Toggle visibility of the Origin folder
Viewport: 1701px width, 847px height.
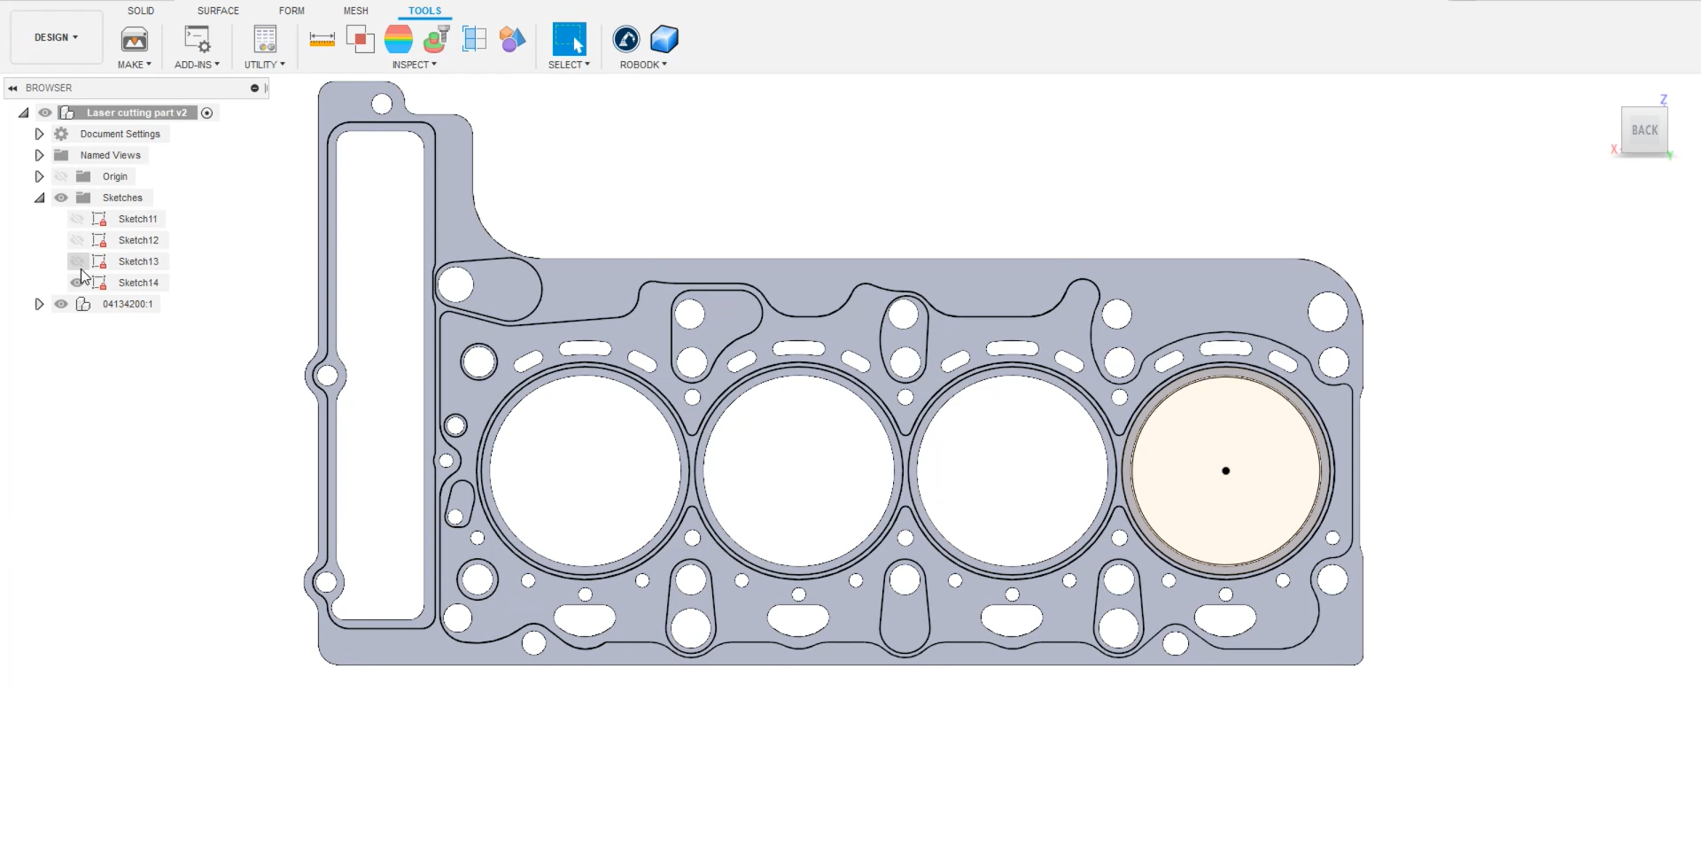60,176
